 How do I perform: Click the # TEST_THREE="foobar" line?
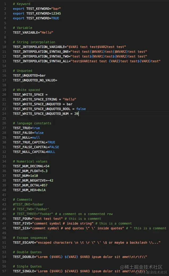pos(63,214)
